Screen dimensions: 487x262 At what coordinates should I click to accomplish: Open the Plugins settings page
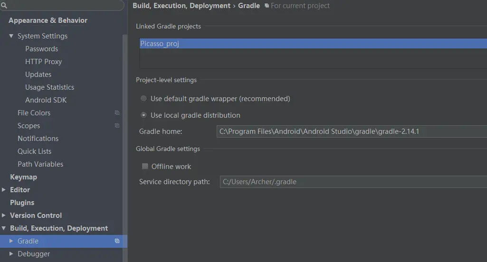pos(22,202)
